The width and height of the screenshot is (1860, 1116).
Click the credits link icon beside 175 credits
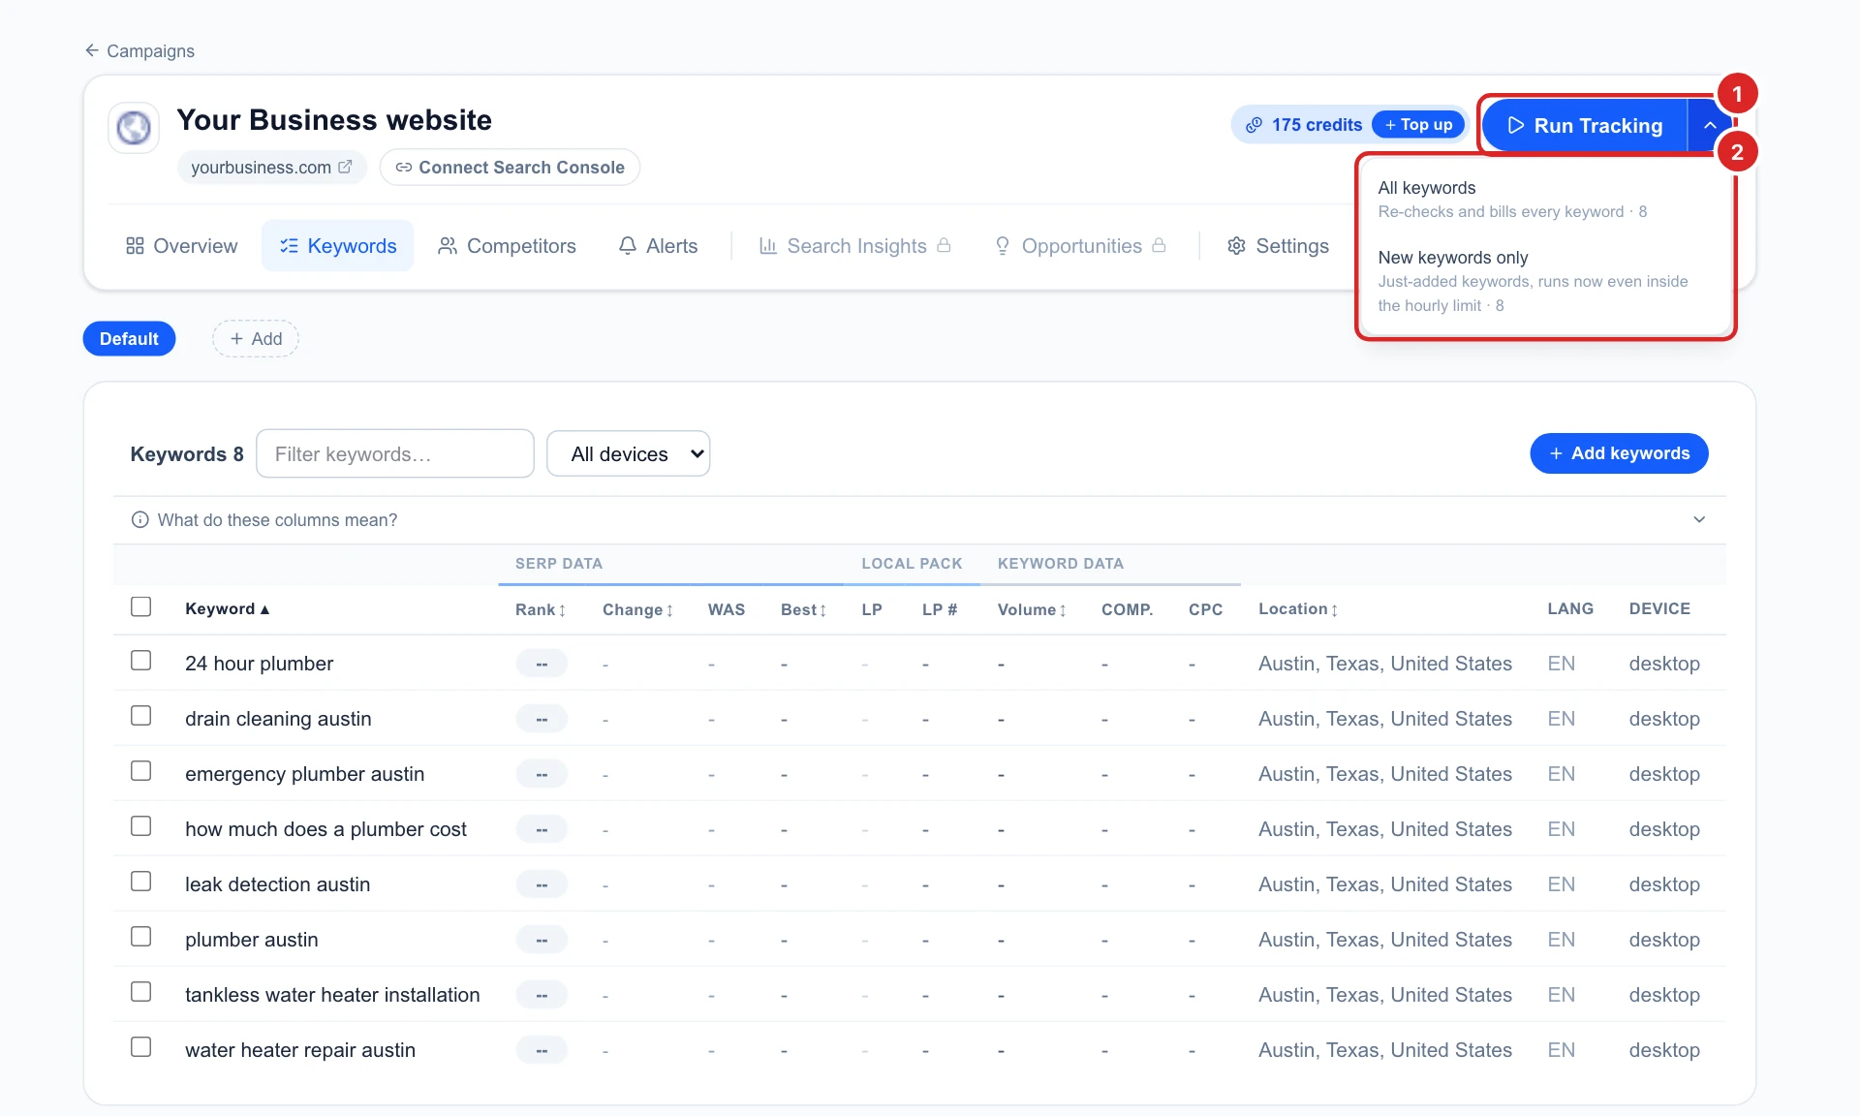[1254, 125]
